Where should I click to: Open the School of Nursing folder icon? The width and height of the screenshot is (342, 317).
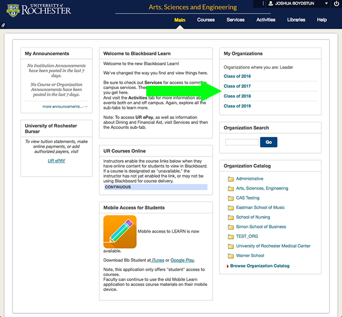[x=230, y=217]
